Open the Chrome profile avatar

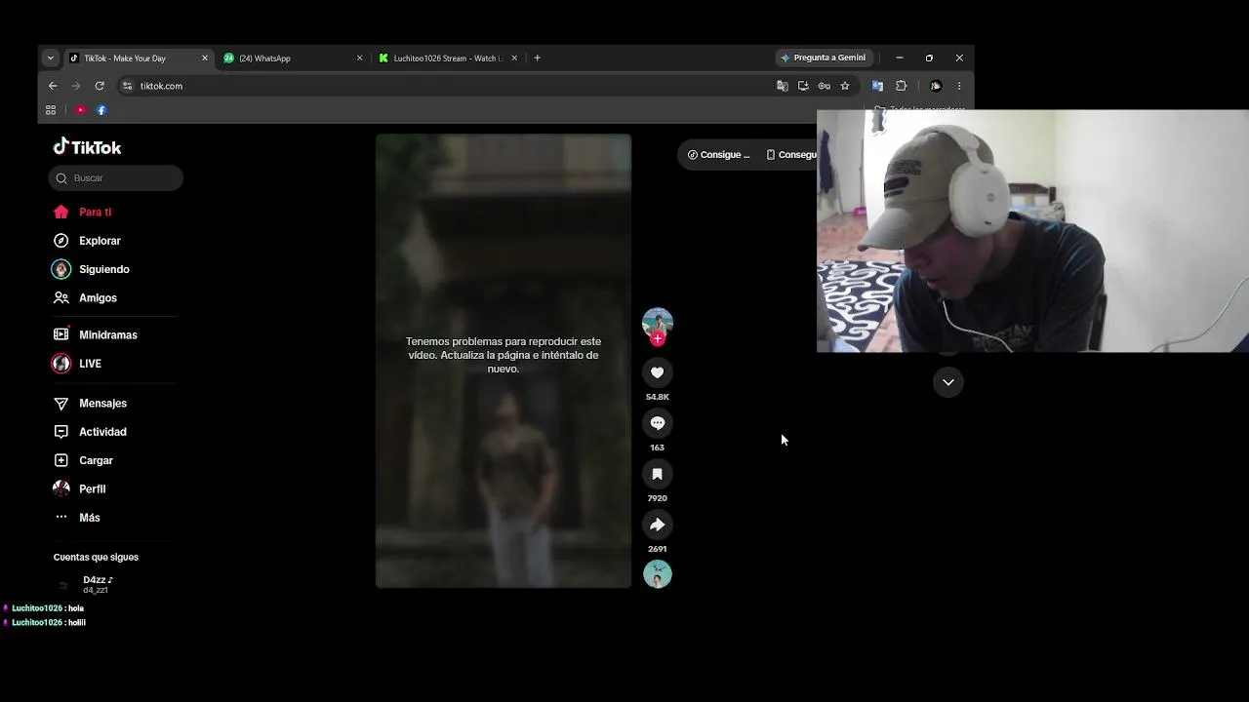click(x=935, y=86)
